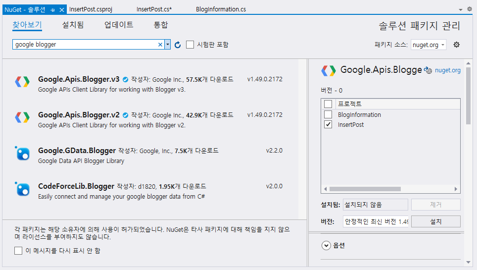477x270 pixels.
Task: Click the project list scroll right arrow
Action: tap(456, 189)
